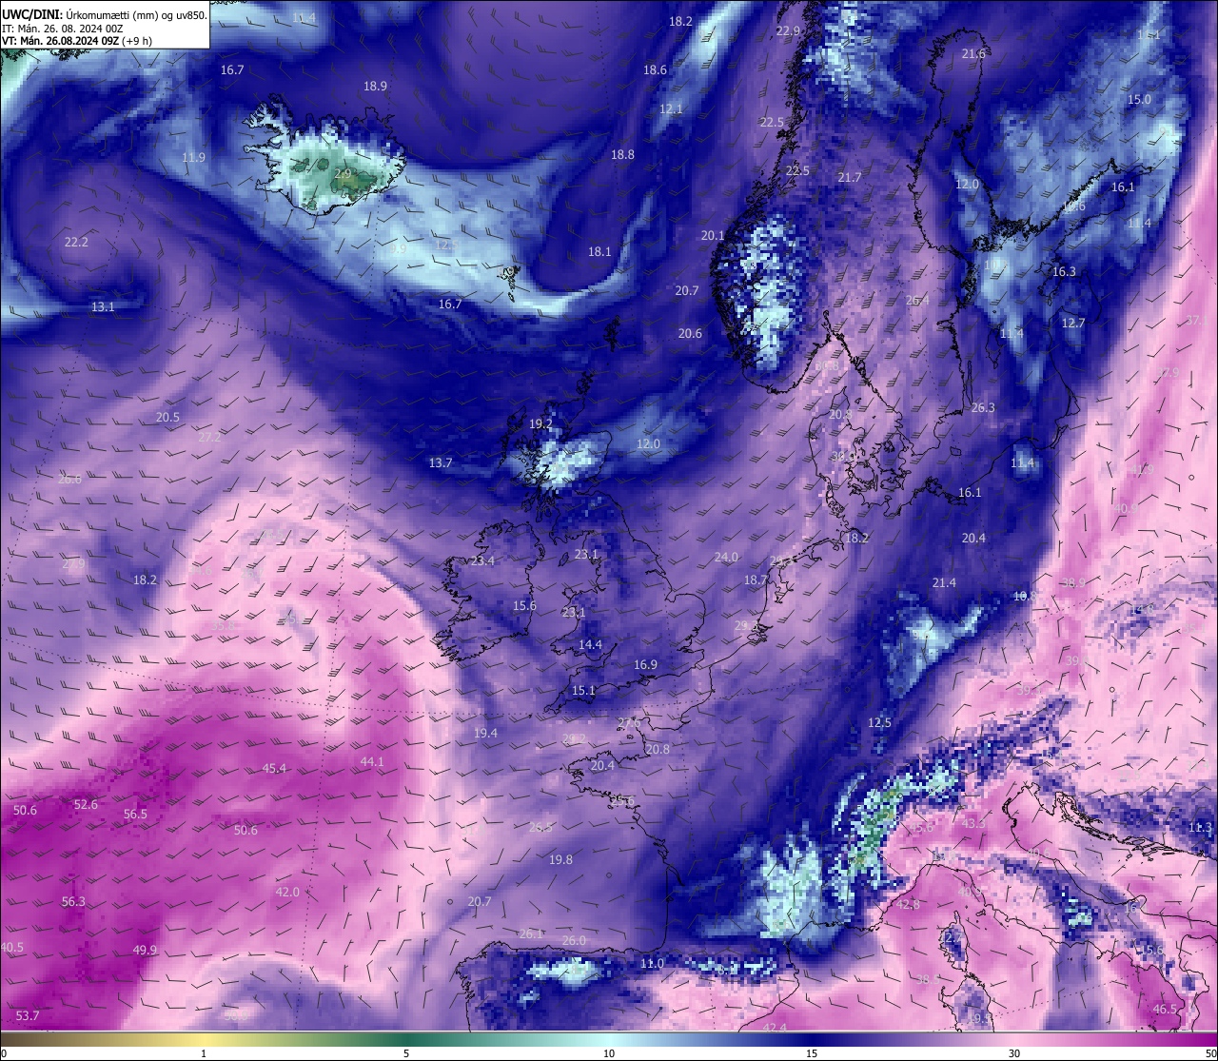Click the value '18.6' on the map
This screenshot has height=1061, width=1218.
(x=655, y=69)
